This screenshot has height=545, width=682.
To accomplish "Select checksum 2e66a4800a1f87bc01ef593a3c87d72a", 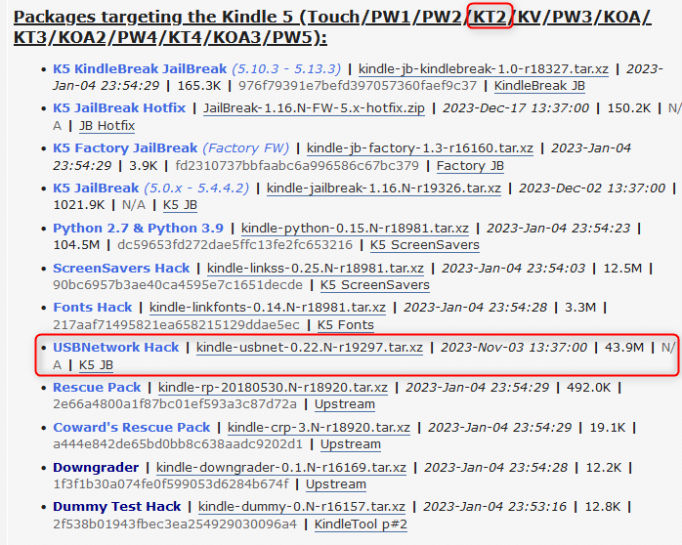I will point(175,403).
